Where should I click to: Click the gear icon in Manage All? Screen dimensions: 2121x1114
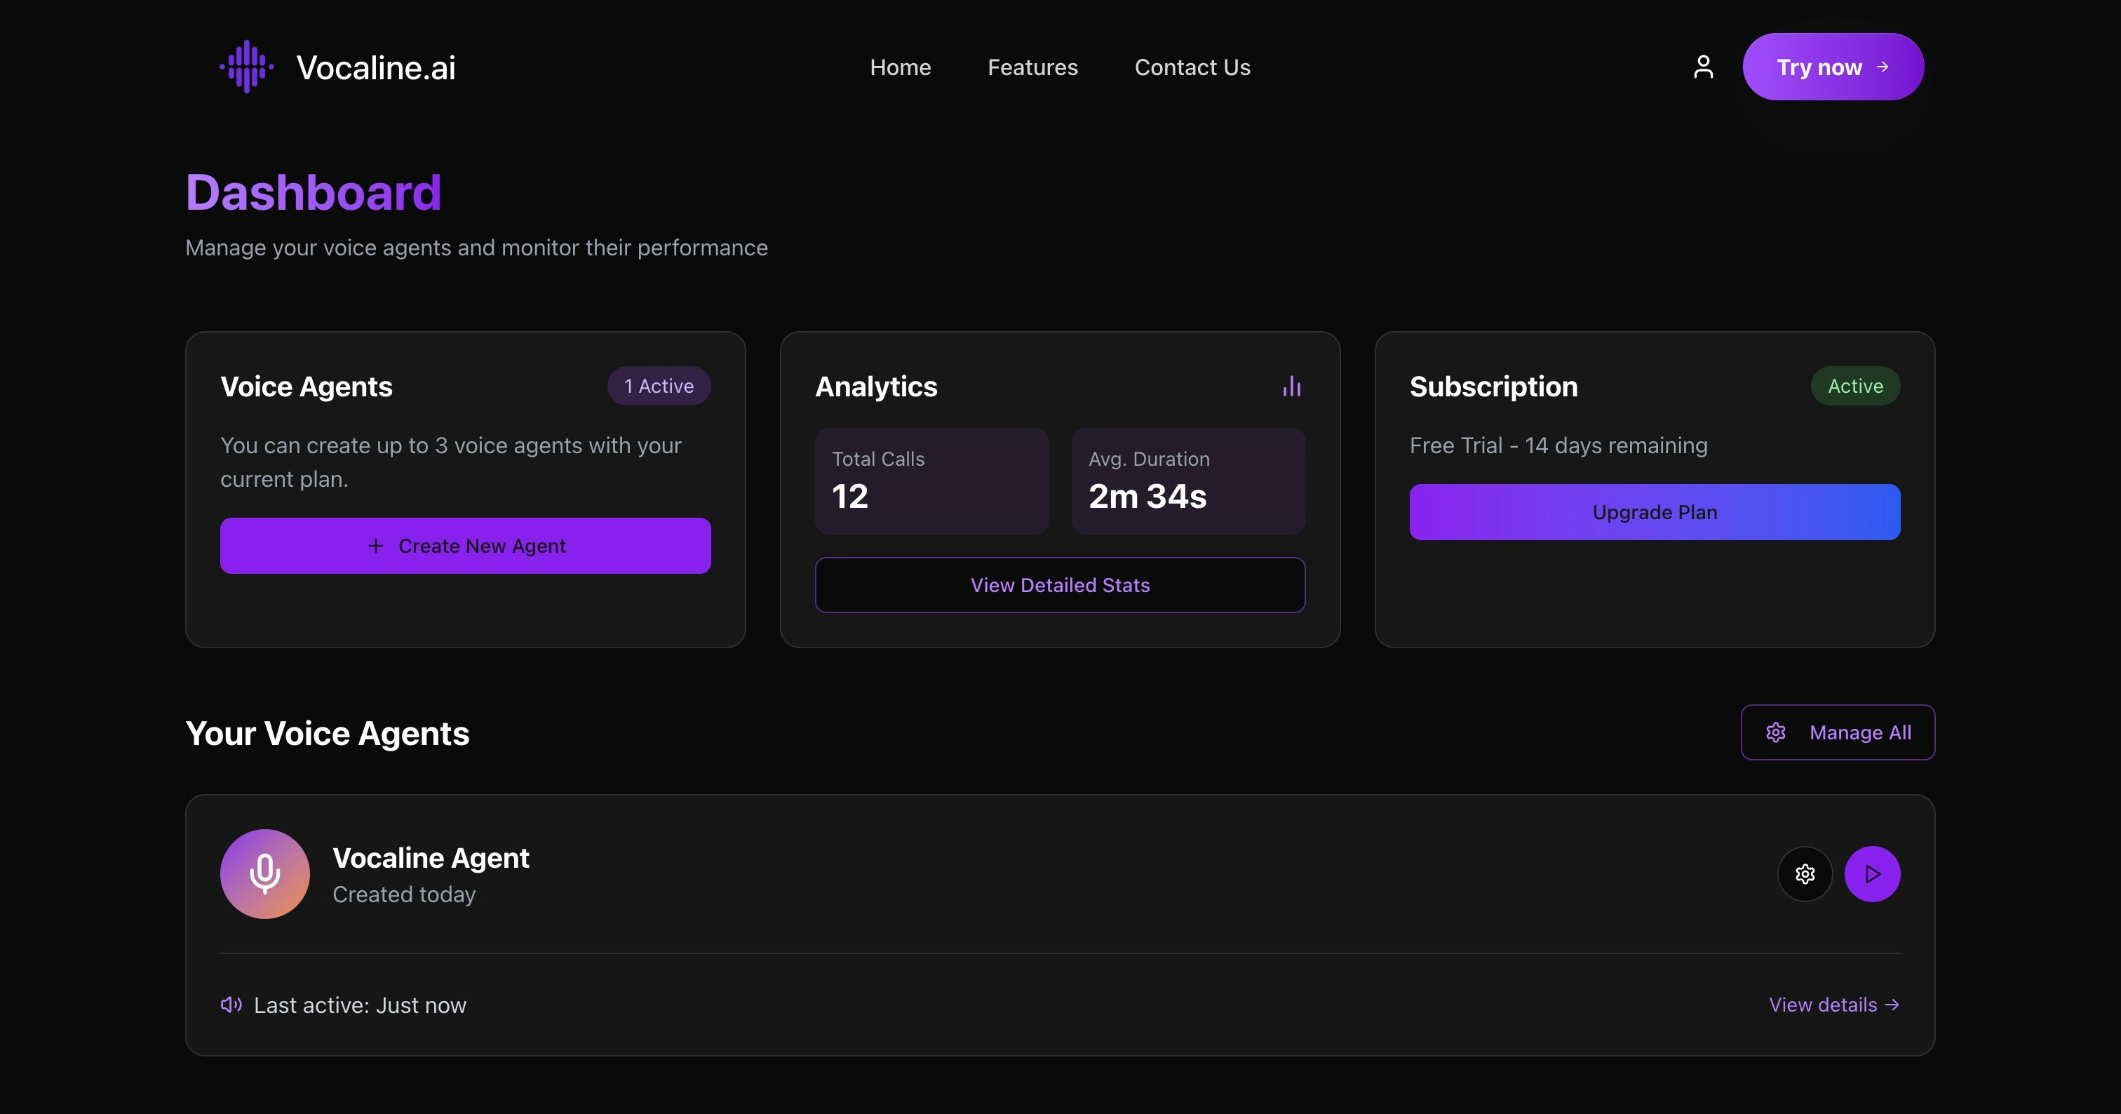coord(1775,732)
